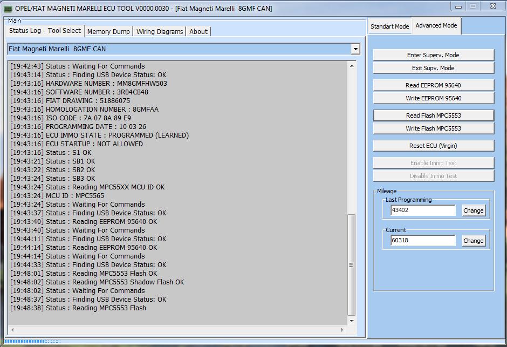Image resolution: width=507 pixels, height=347 pixels.
Task: Click Write Flash MPC5553 button
Action: (433, 128)
